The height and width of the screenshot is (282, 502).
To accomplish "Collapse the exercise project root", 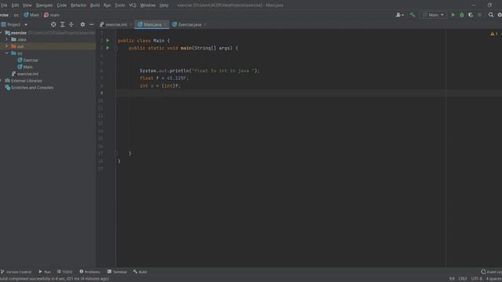I will click(x=2, y=33).
